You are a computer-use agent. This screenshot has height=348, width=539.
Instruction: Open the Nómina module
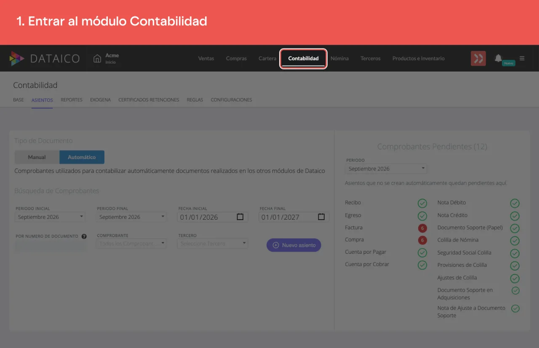339,58
